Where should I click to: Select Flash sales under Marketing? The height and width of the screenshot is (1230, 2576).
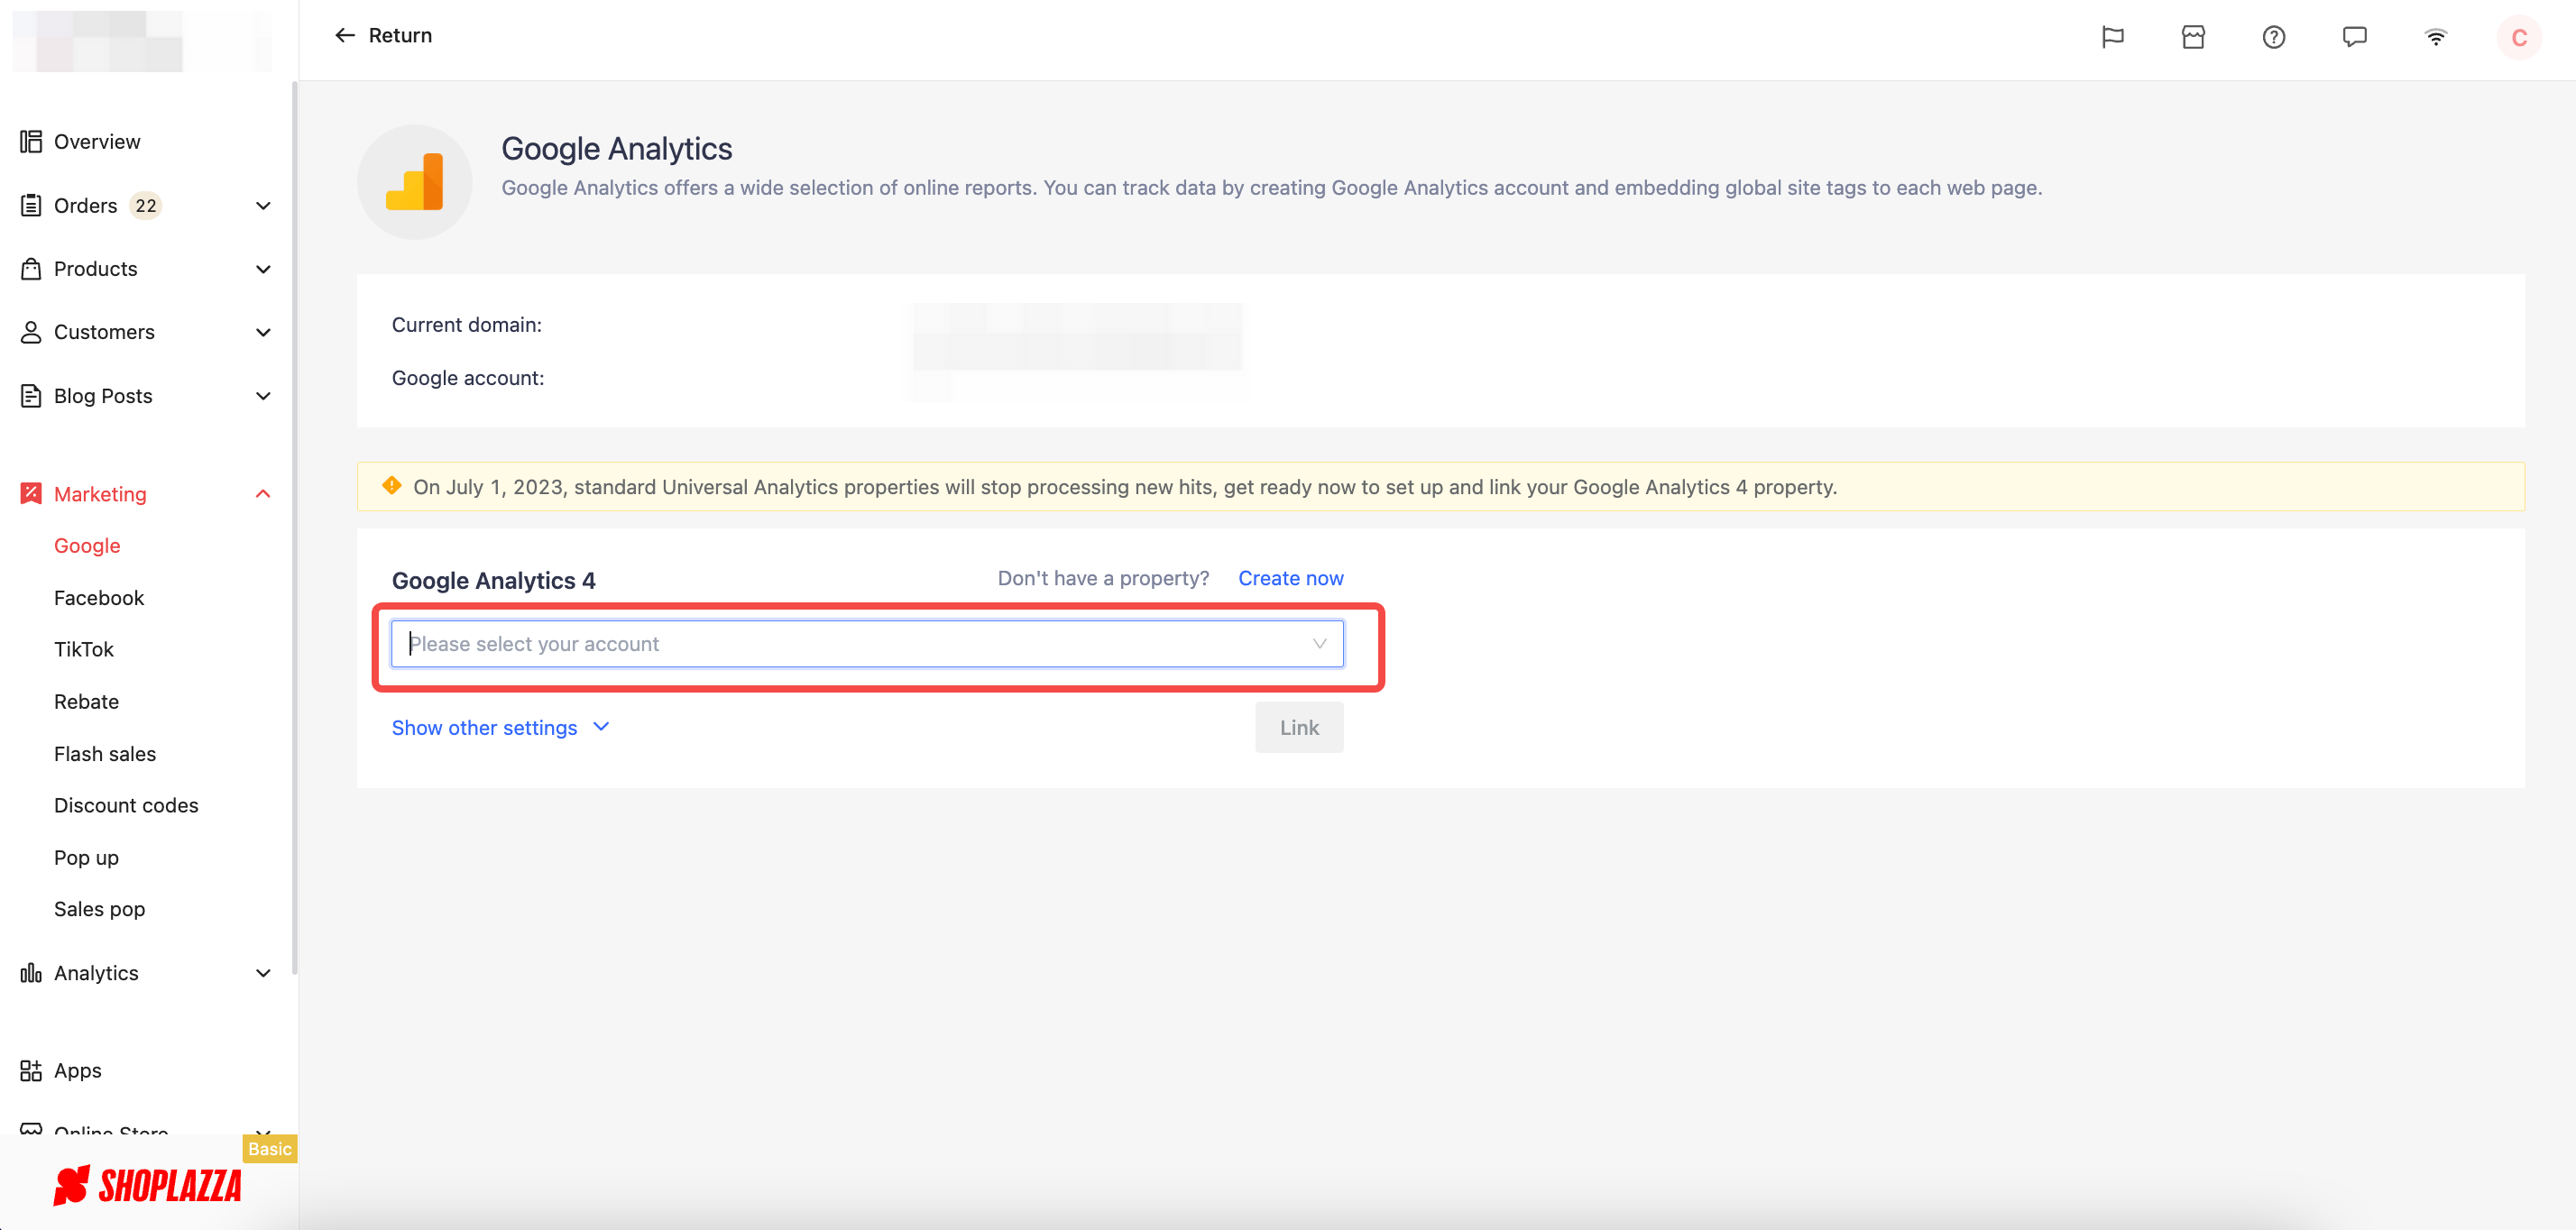[105, 753]
